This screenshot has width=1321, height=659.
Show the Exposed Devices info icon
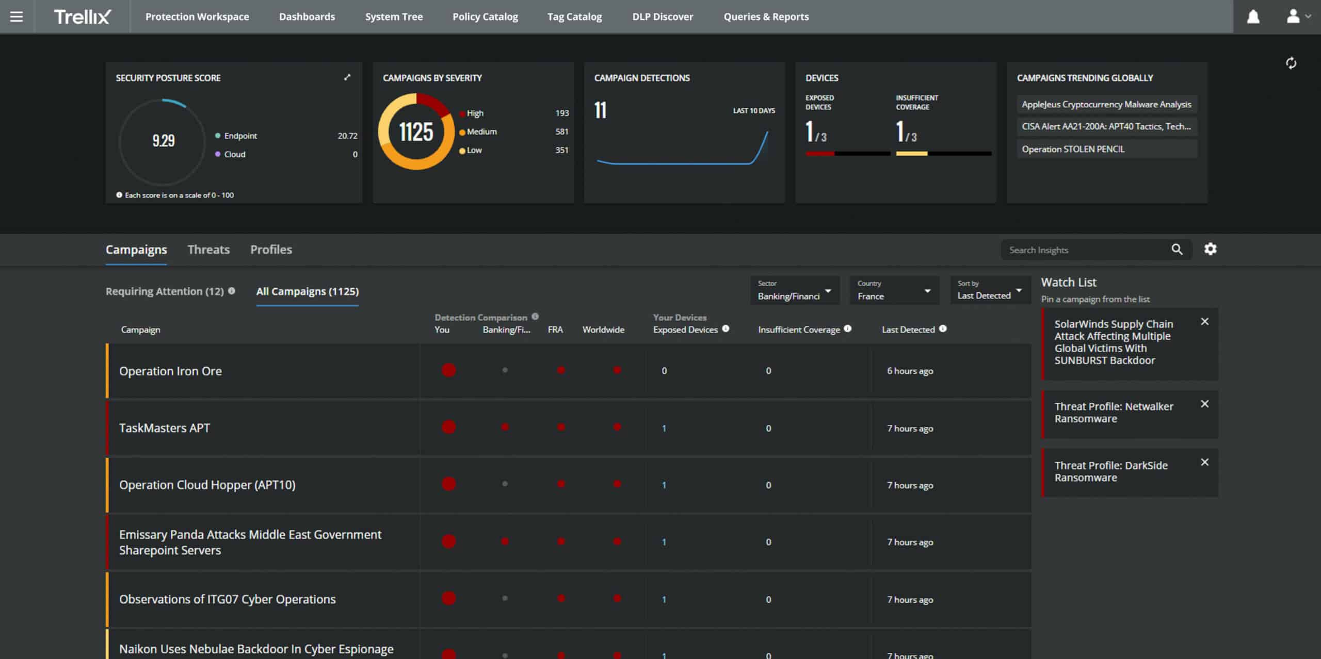tap(726, 329)
